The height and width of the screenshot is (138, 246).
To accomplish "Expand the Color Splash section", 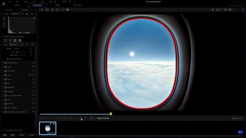I will point(3,108).
